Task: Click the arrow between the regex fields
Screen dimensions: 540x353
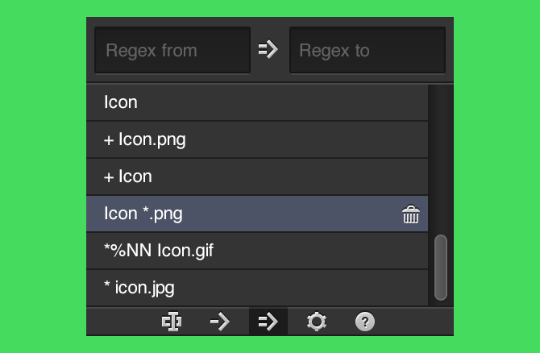Action: click(x=268, y=50)
